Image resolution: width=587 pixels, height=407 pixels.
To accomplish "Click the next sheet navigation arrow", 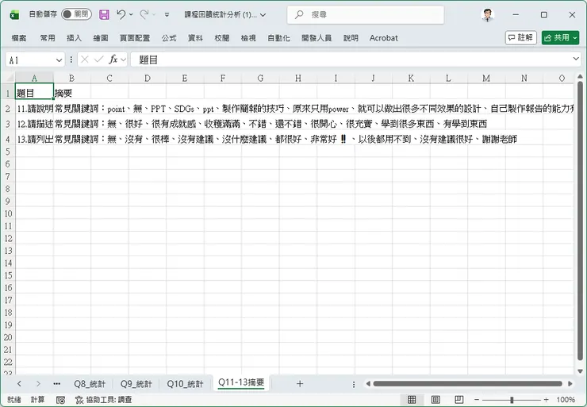I will [x=38, y=384].
